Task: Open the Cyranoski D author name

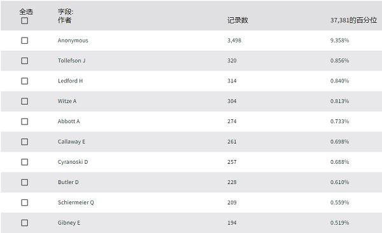Action: click(x=73, y=162)
